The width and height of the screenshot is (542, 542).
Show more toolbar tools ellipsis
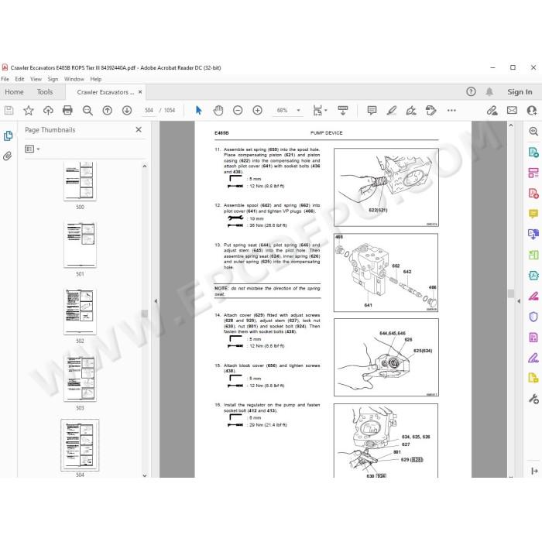coord(451,110)
